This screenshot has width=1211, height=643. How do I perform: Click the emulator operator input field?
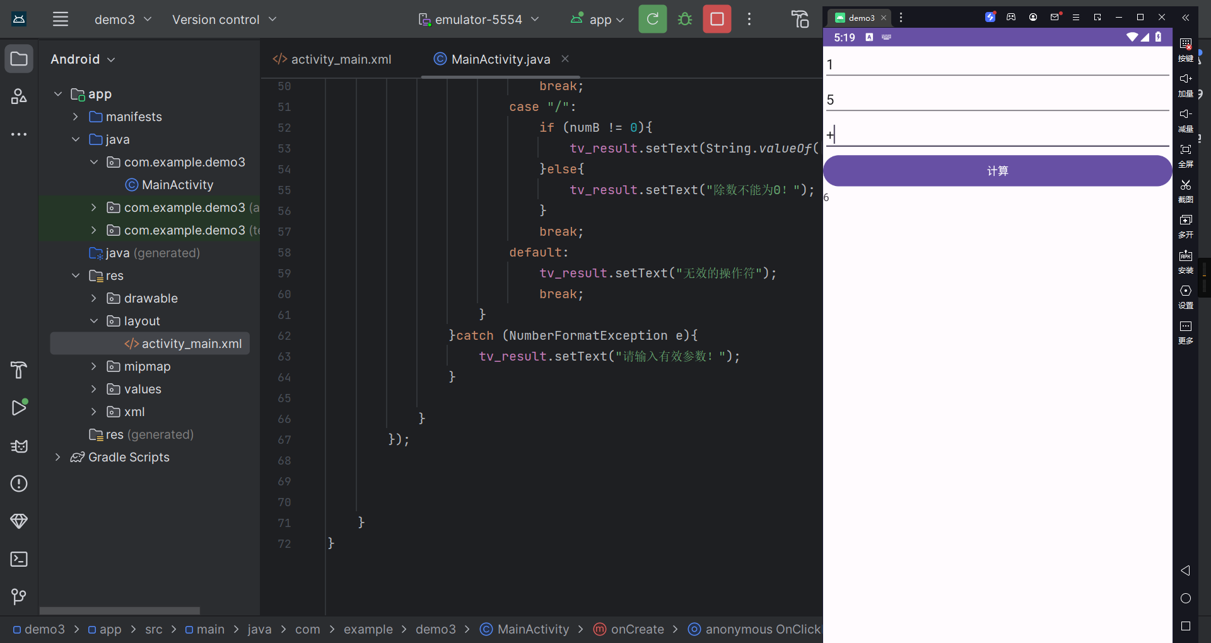997,135
